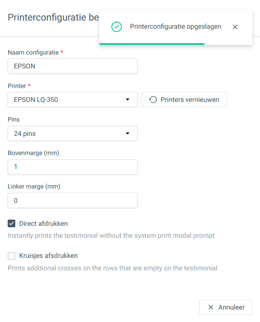Click the Printerconfiguratie dialog title heading
Image resolution: width=260 pixels, height=322 pixels.
(x=54, y=17)
